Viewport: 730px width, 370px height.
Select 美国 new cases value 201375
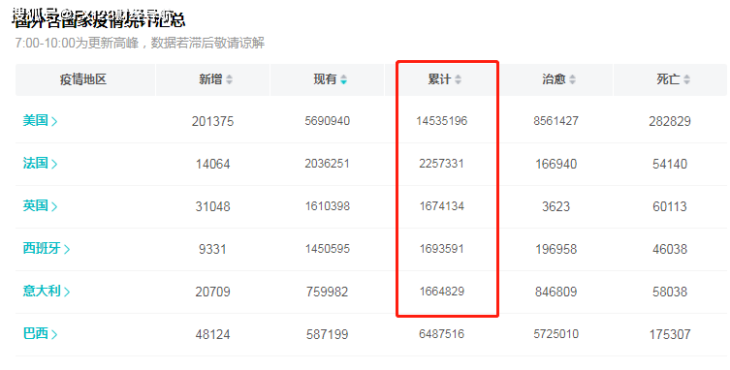tap(212, 121)
